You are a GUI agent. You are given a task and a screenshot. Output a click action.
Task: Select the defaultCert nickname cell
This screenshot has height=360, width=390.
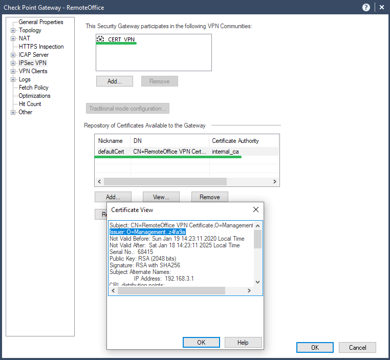click(x=111, y=152)
